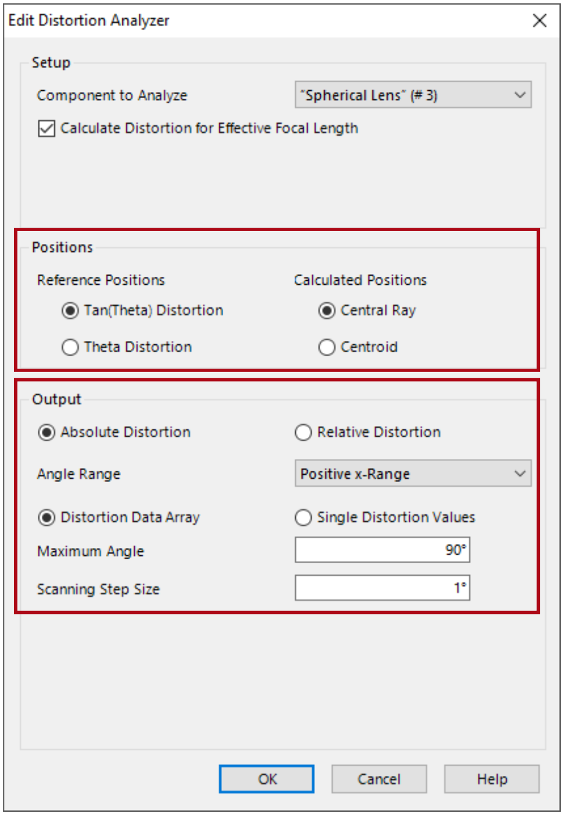Click the "Spherical Lens" (# 3) selection text
This screenshot has width=563, height=814.
[x=369, y=95]
